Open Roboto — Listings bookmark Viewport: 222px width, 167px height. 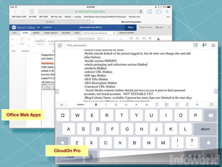click(73, 17)
